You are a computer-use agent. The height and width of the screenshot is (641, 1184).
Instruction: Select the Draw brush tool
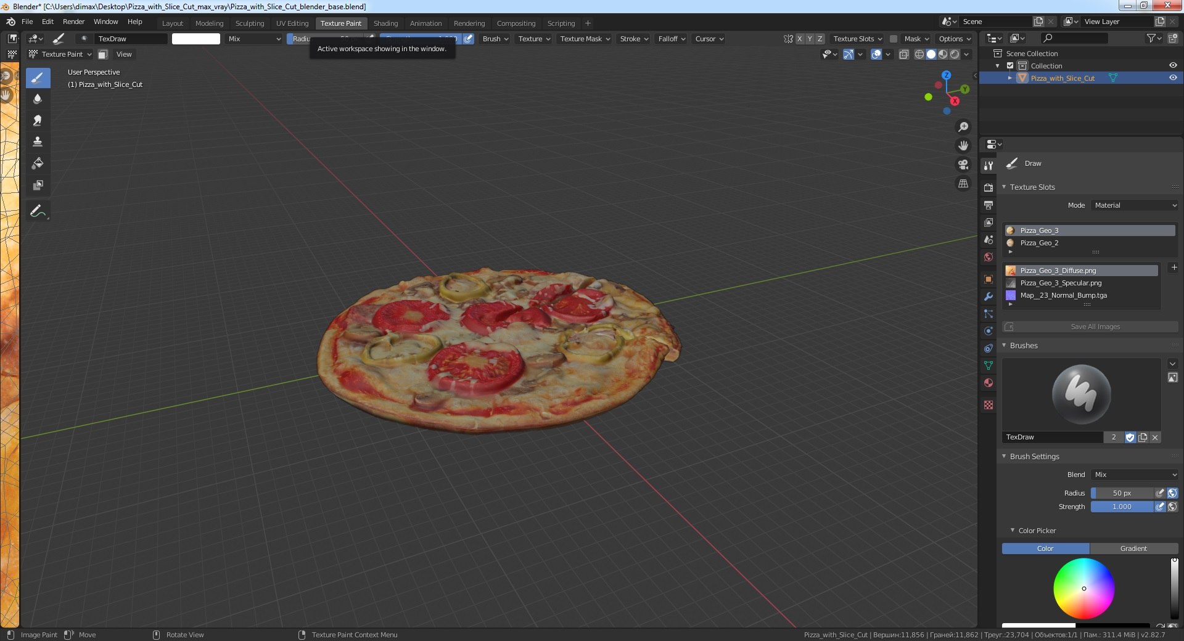click(38, 78)
